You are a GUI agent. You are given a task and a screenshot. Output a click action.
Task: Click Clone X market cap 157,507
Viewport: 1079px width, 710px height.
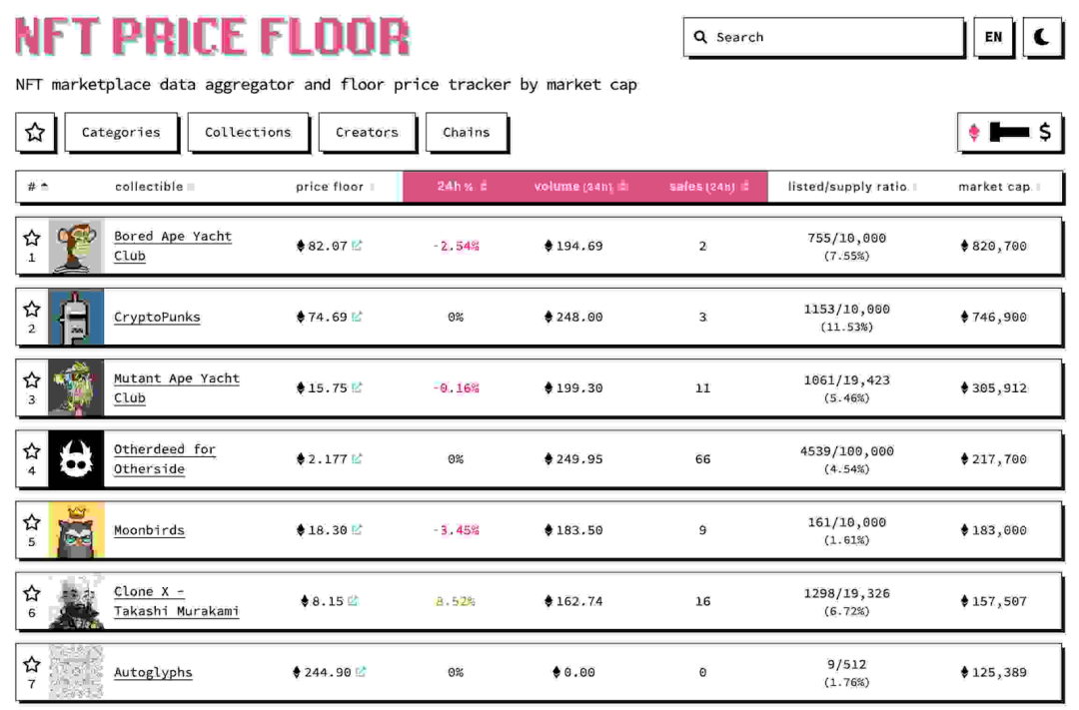click(994, 600)
